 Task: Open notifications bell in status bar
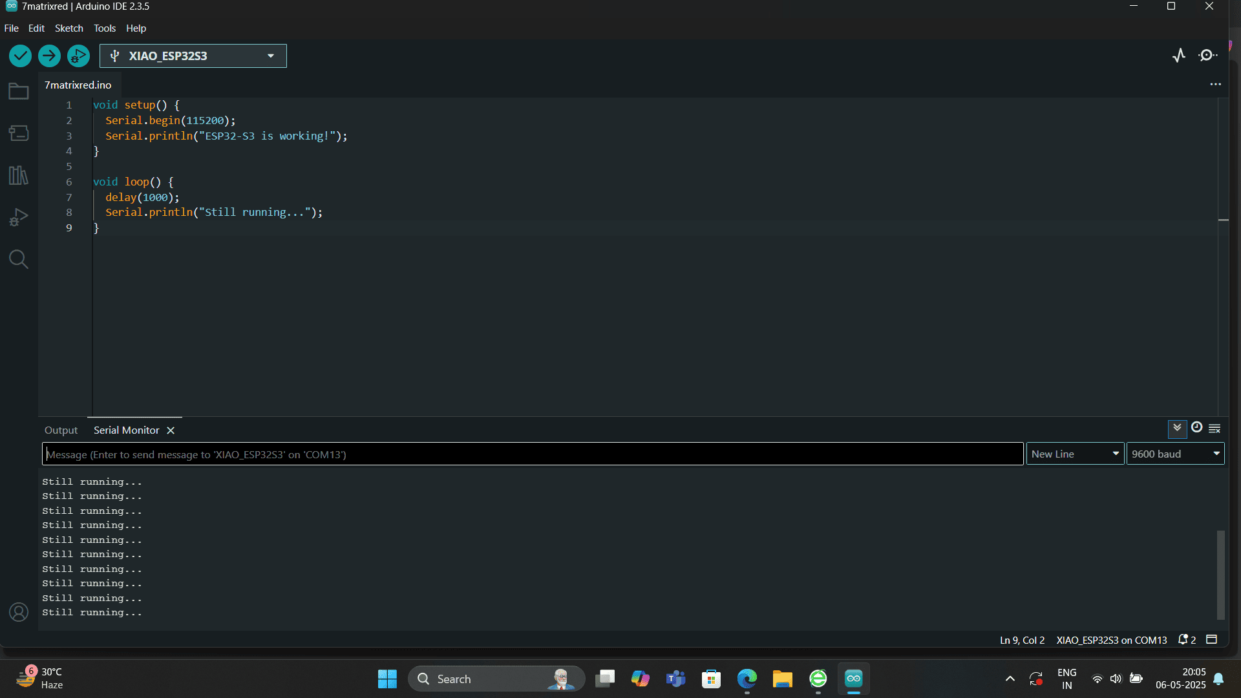click(x=1187, y=640)
